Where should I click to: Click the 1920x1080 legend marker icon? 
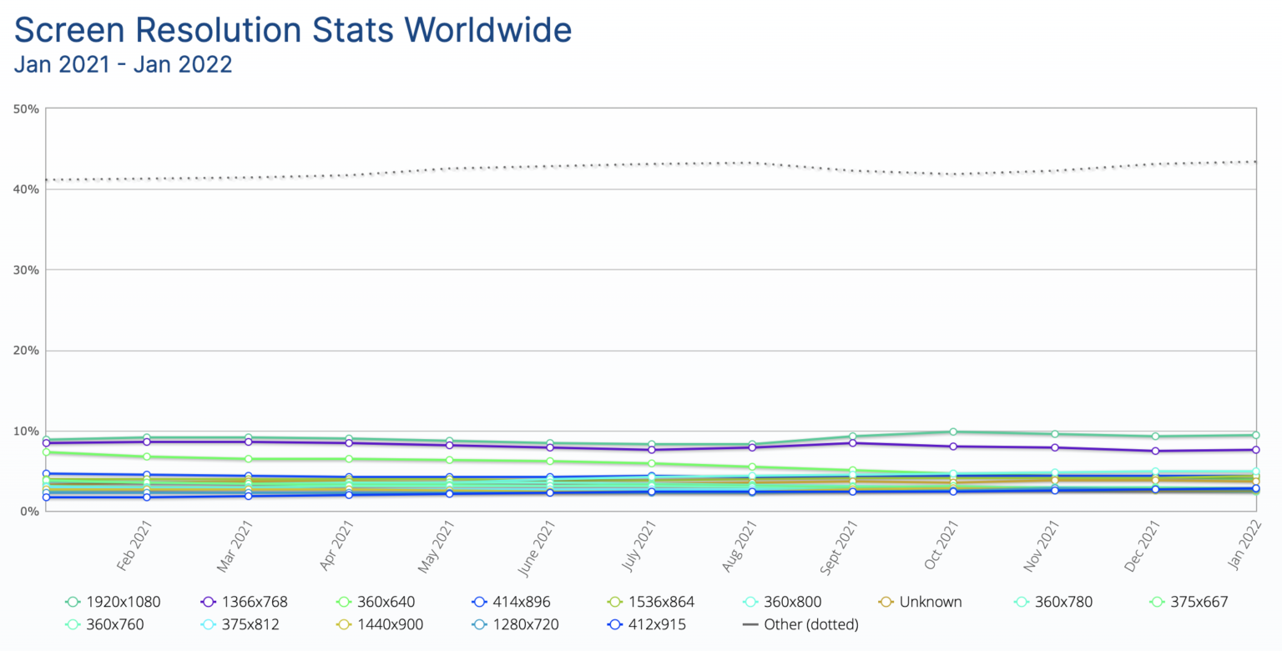pyautogui.click(x=73, y=602)
